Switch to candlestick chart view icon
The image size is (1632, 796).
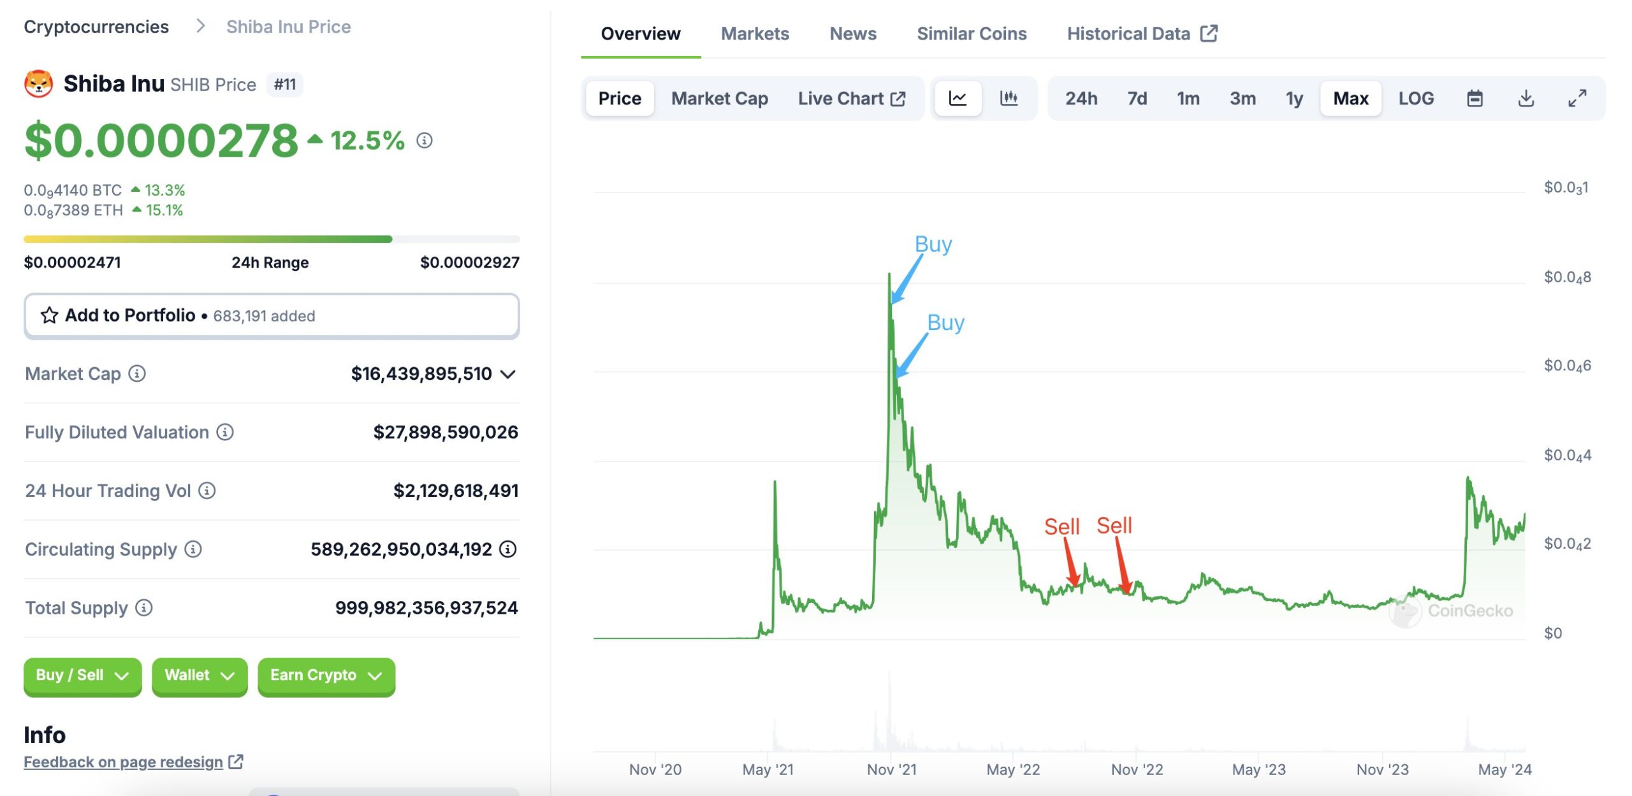pos(1009,98)
